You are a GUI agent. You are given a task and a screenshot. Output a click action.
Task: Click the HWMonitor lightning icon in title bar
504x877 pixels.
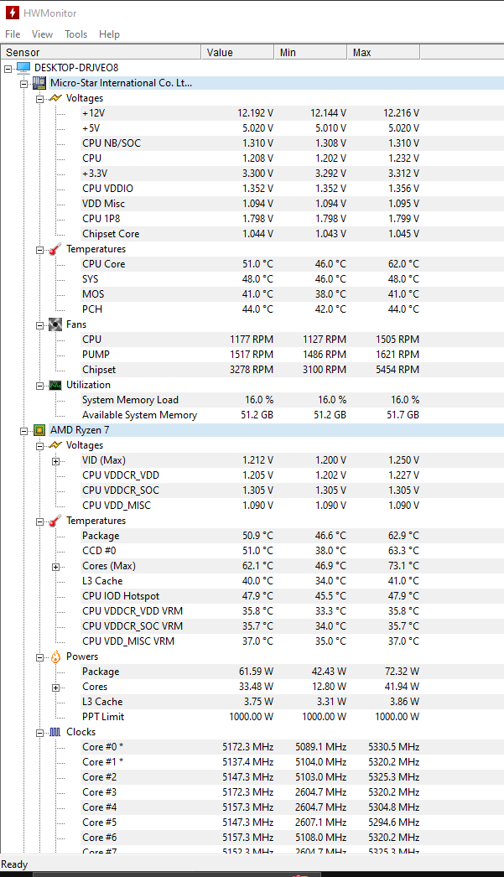[x=13, y=12]
